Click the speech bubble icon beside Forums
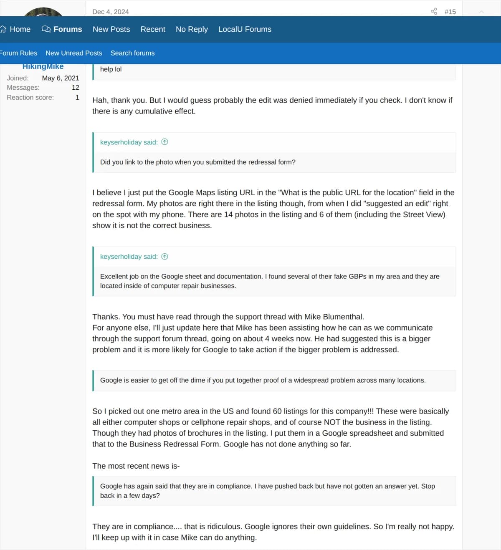The height and width of the screenshot is (550, 501). pos(45,29)
